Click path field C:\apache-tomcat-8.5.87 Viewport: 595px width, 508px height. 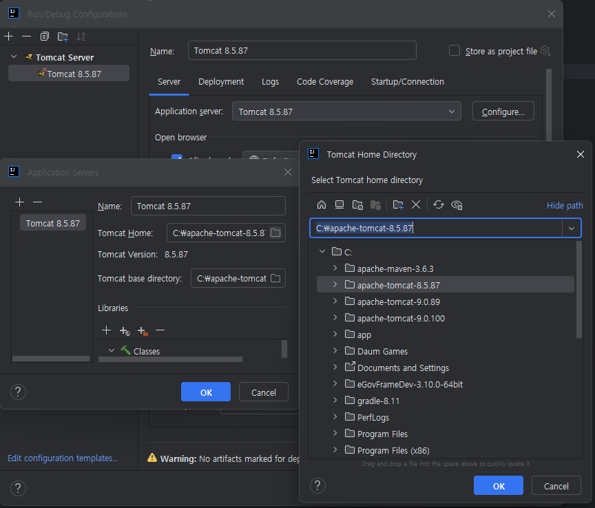click(x=436, y=228)
